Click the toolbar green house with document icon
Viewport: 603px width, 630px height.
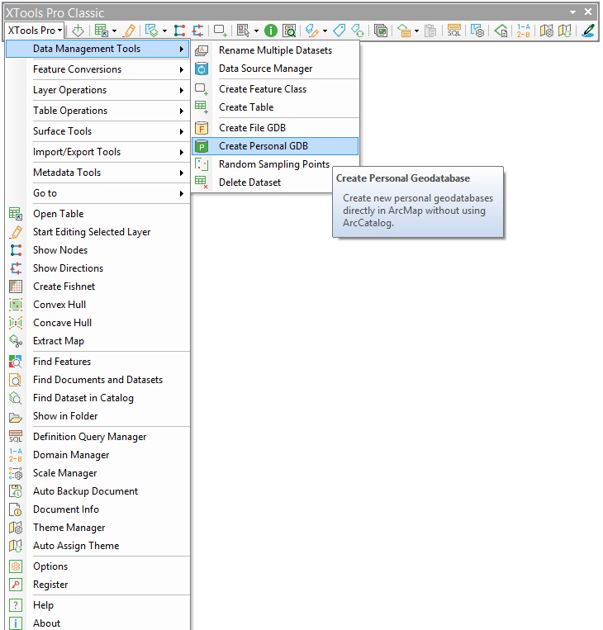click(x=501, y=31)
